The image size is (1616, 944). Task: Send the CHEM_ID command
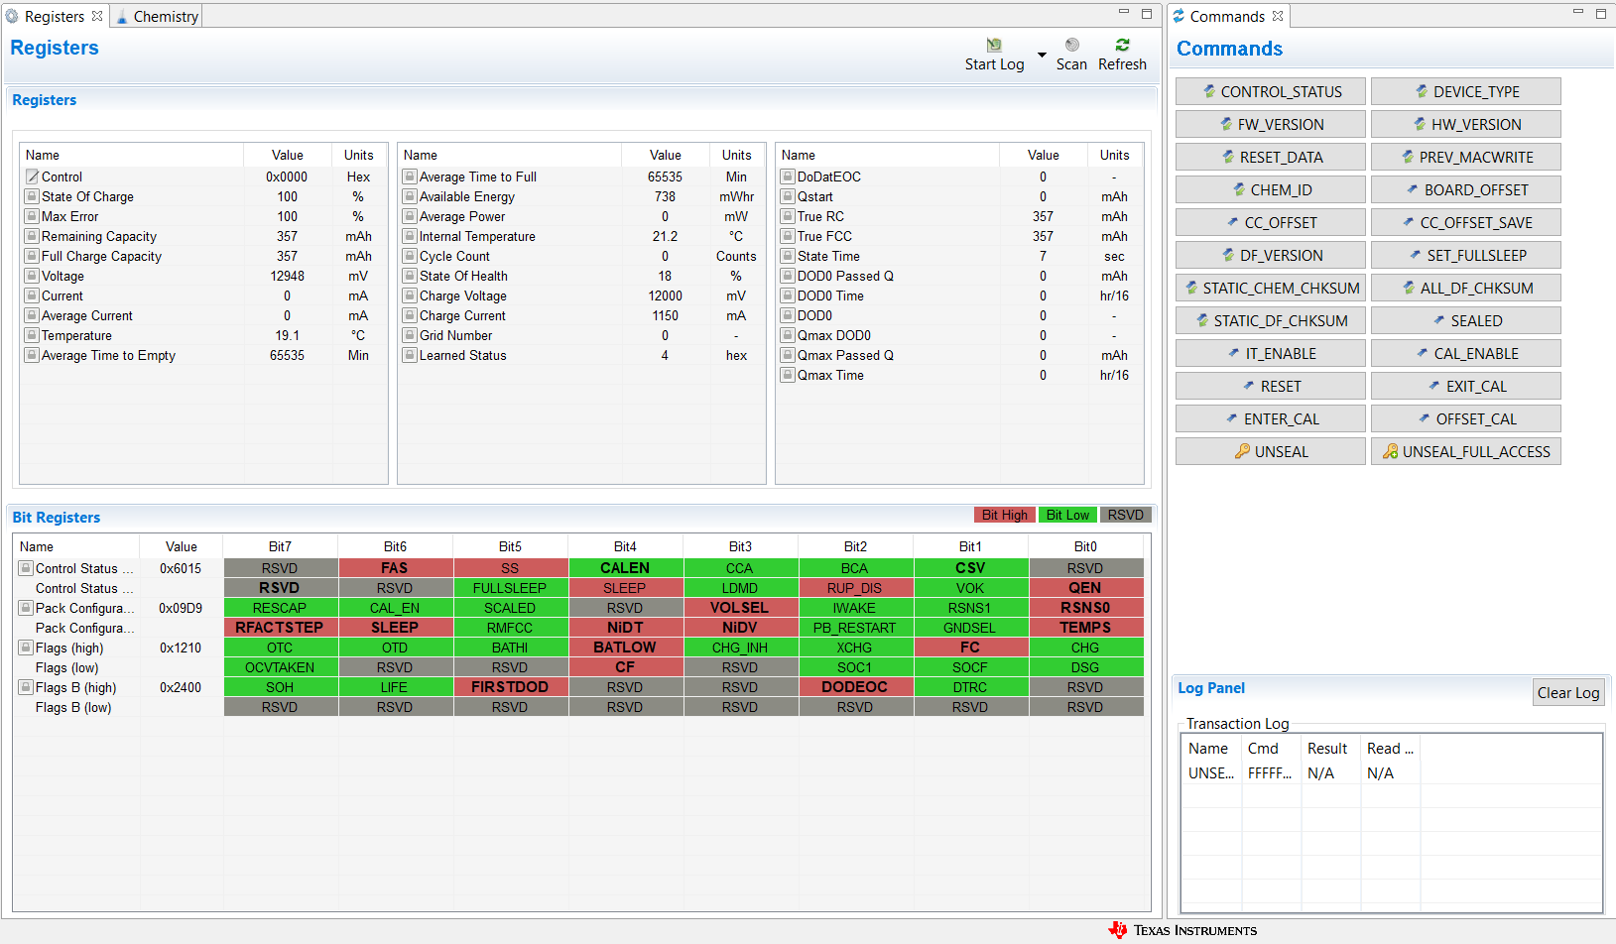point(1271,189)
